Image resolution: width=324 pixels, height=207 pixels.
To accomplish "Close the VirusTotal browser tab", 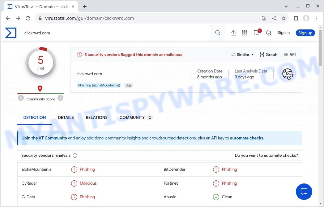I will [73, 7].
